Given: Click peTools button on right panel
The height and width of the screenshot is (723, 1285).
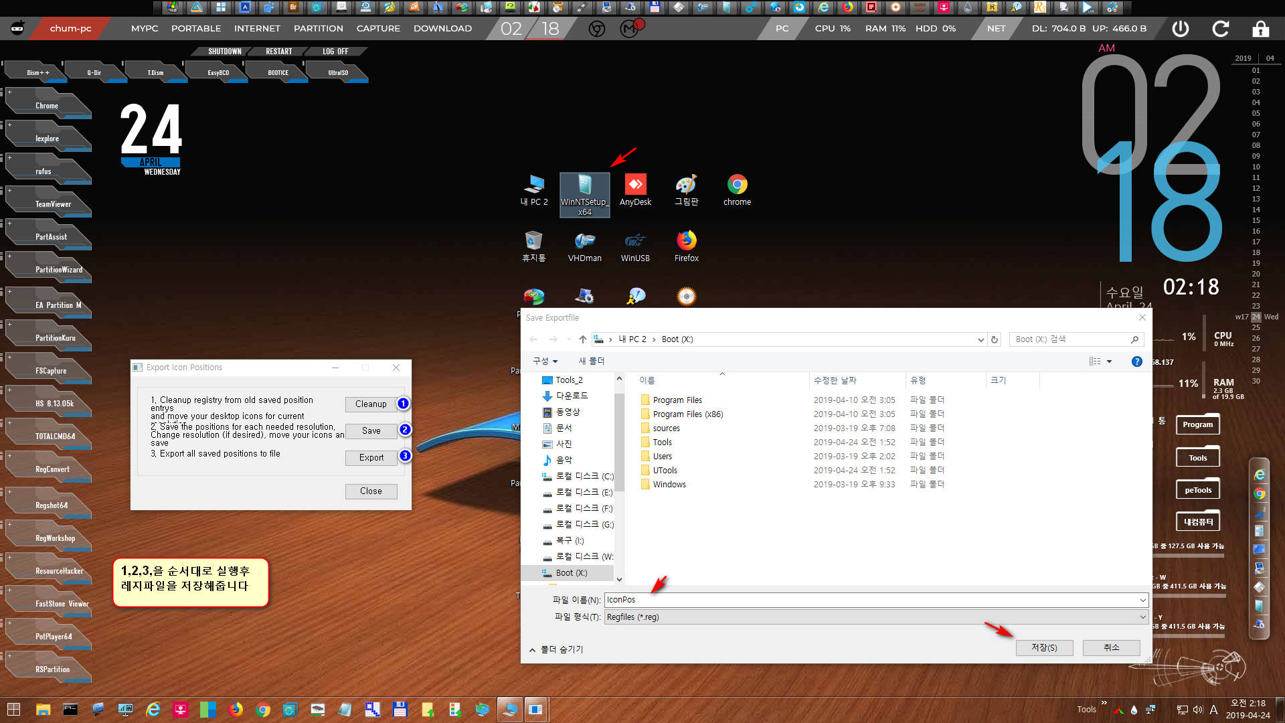Looking at the screenshot, I should click(x=1197, y=490).
